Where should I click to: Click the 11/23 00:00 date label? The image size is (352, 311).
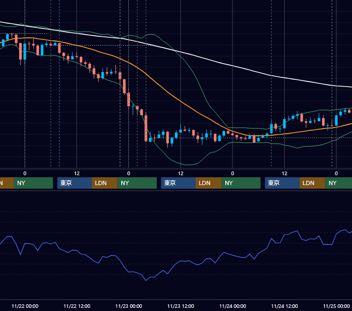click(128, 306)
